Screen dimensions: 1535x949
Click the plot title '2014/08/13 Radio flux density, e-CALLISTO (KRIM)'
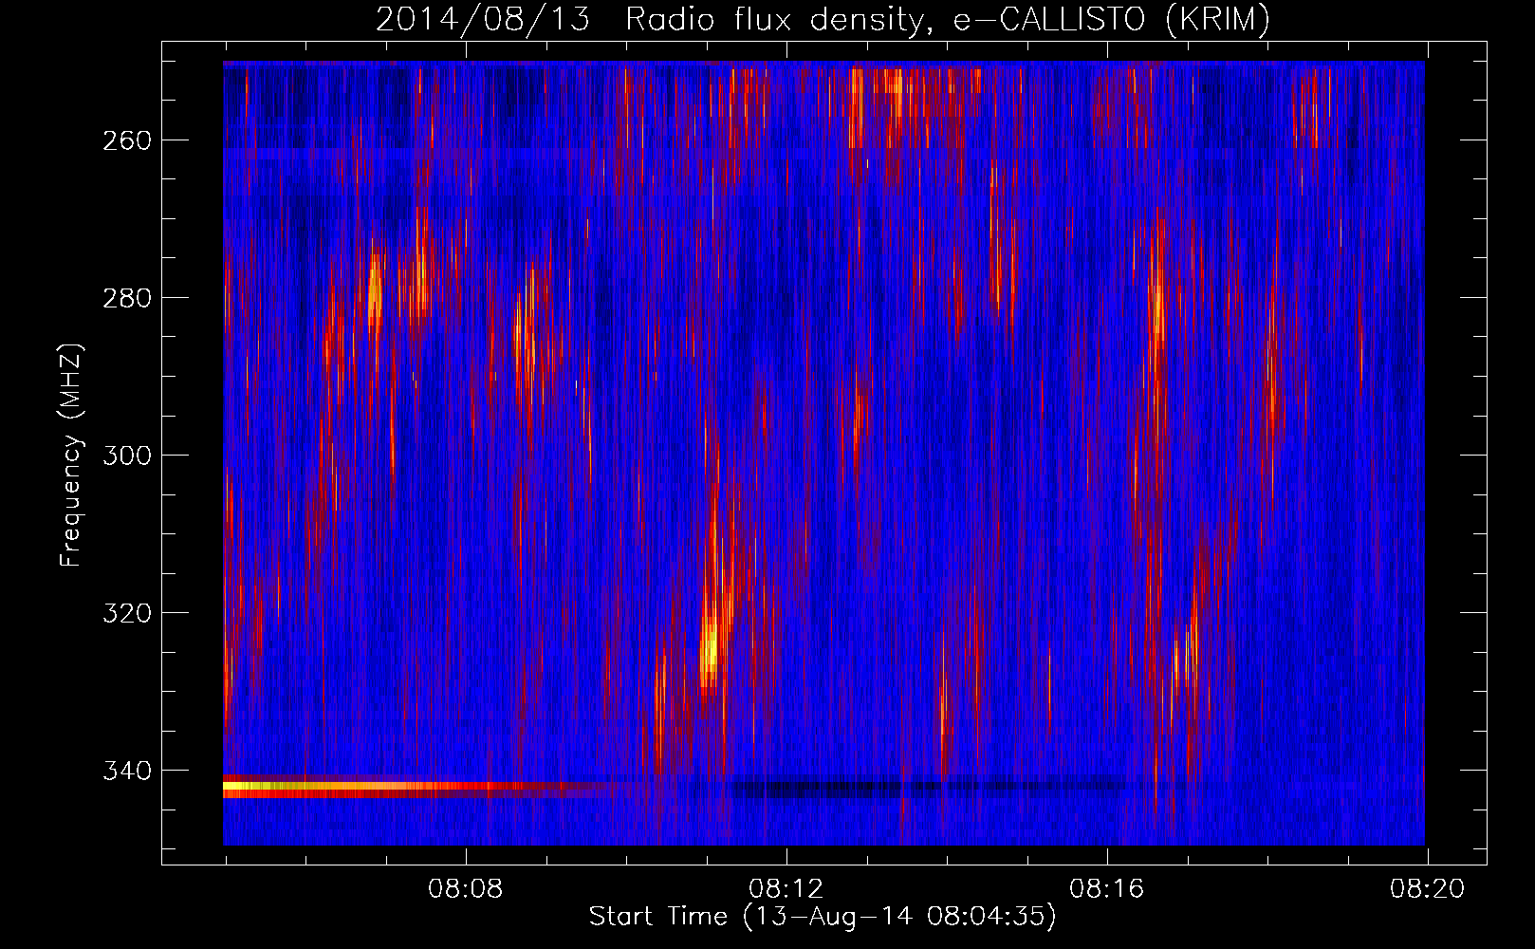point(823,19)
